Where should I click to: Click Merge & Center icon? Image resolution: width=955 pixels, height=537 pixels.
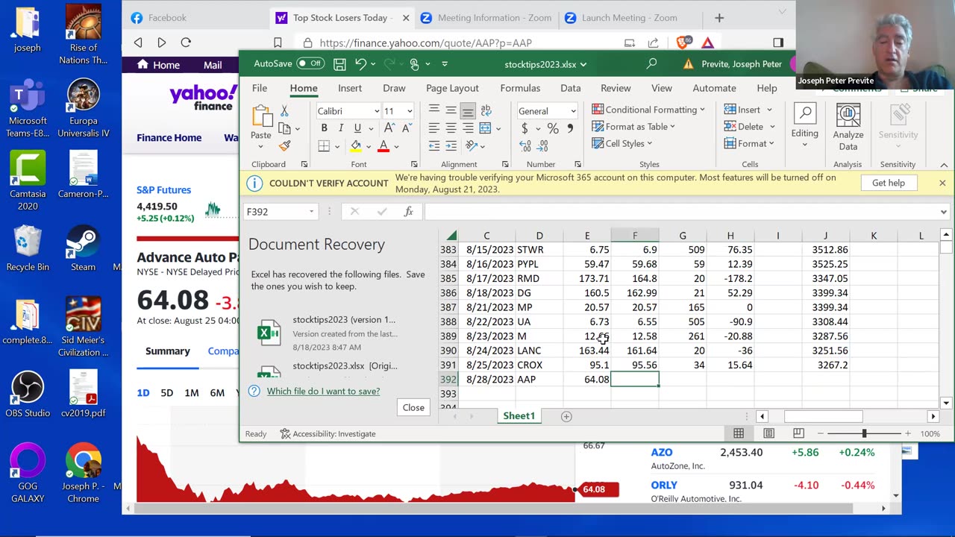pos(485,128)
